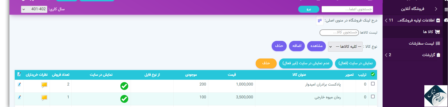
Task: Expand اطلاعات اولیه فروشگاه sidebar menu
Action: [412, 20]
